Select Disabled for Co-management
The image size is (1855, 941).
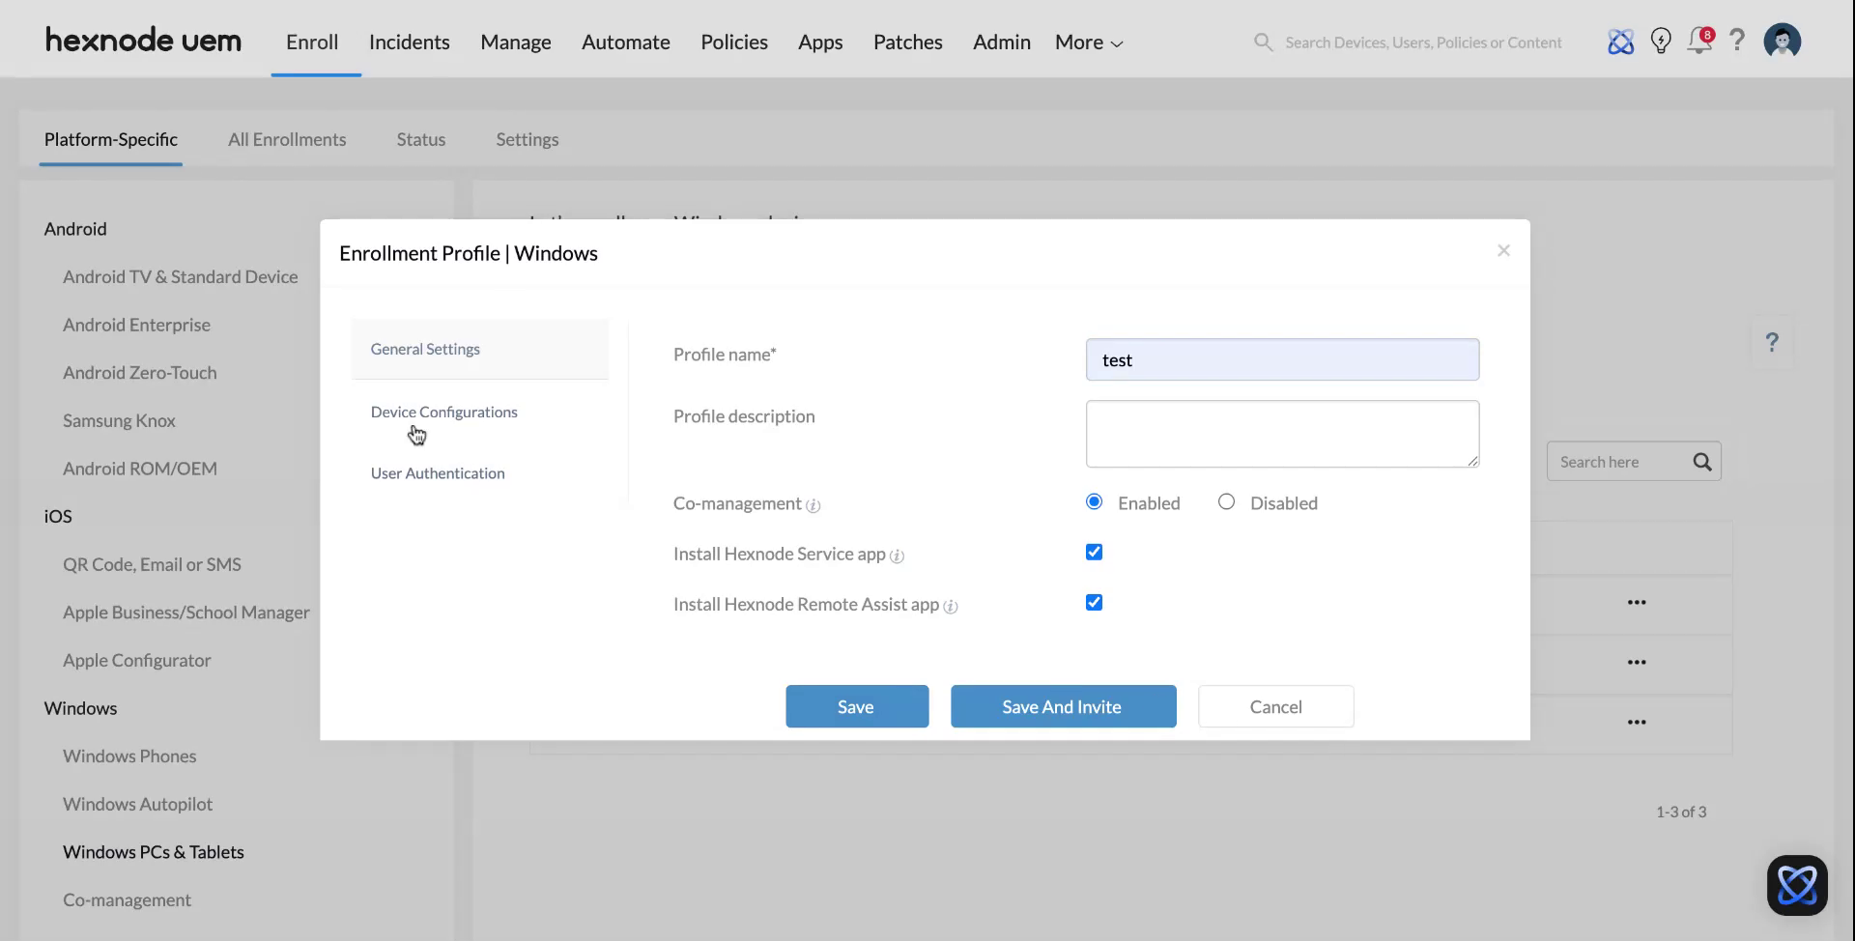(1226, 501)
